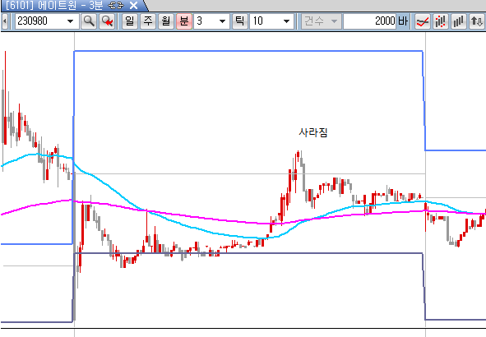Click the magnifier with red arrow icon
The height and width of the screenshot is (337, 486).
click(x=107, y=21)
